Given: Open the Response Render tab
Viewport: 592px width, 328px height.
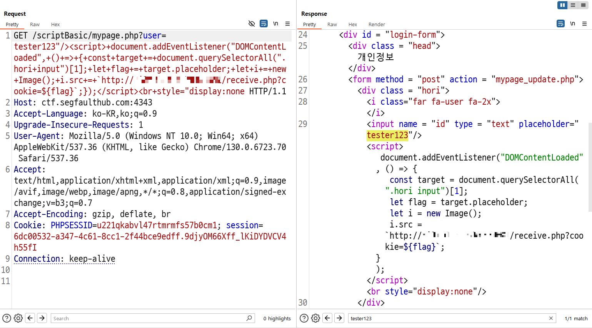Looking at the screenshot, I should (377, 24).
